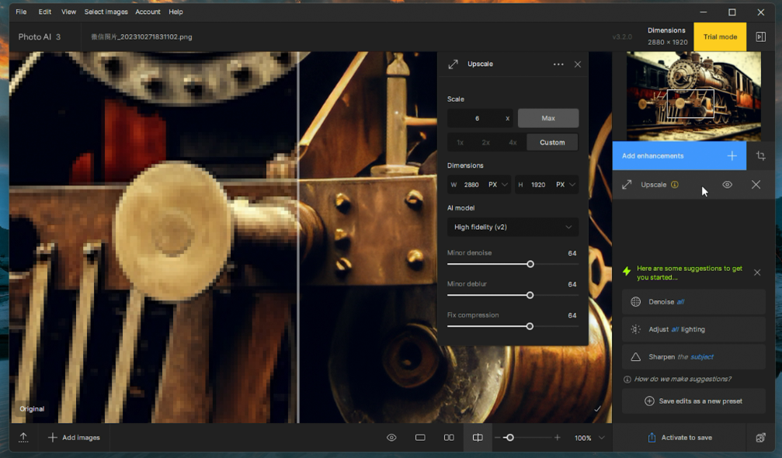Screen dimensions: 782x458
Task: Click the Minor denoise slider handle
Action: [x=530, y=264]
